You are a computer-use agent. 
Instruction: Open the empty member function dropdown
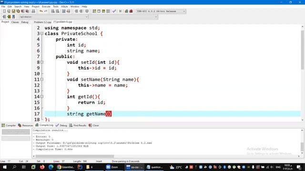(123, 17)
